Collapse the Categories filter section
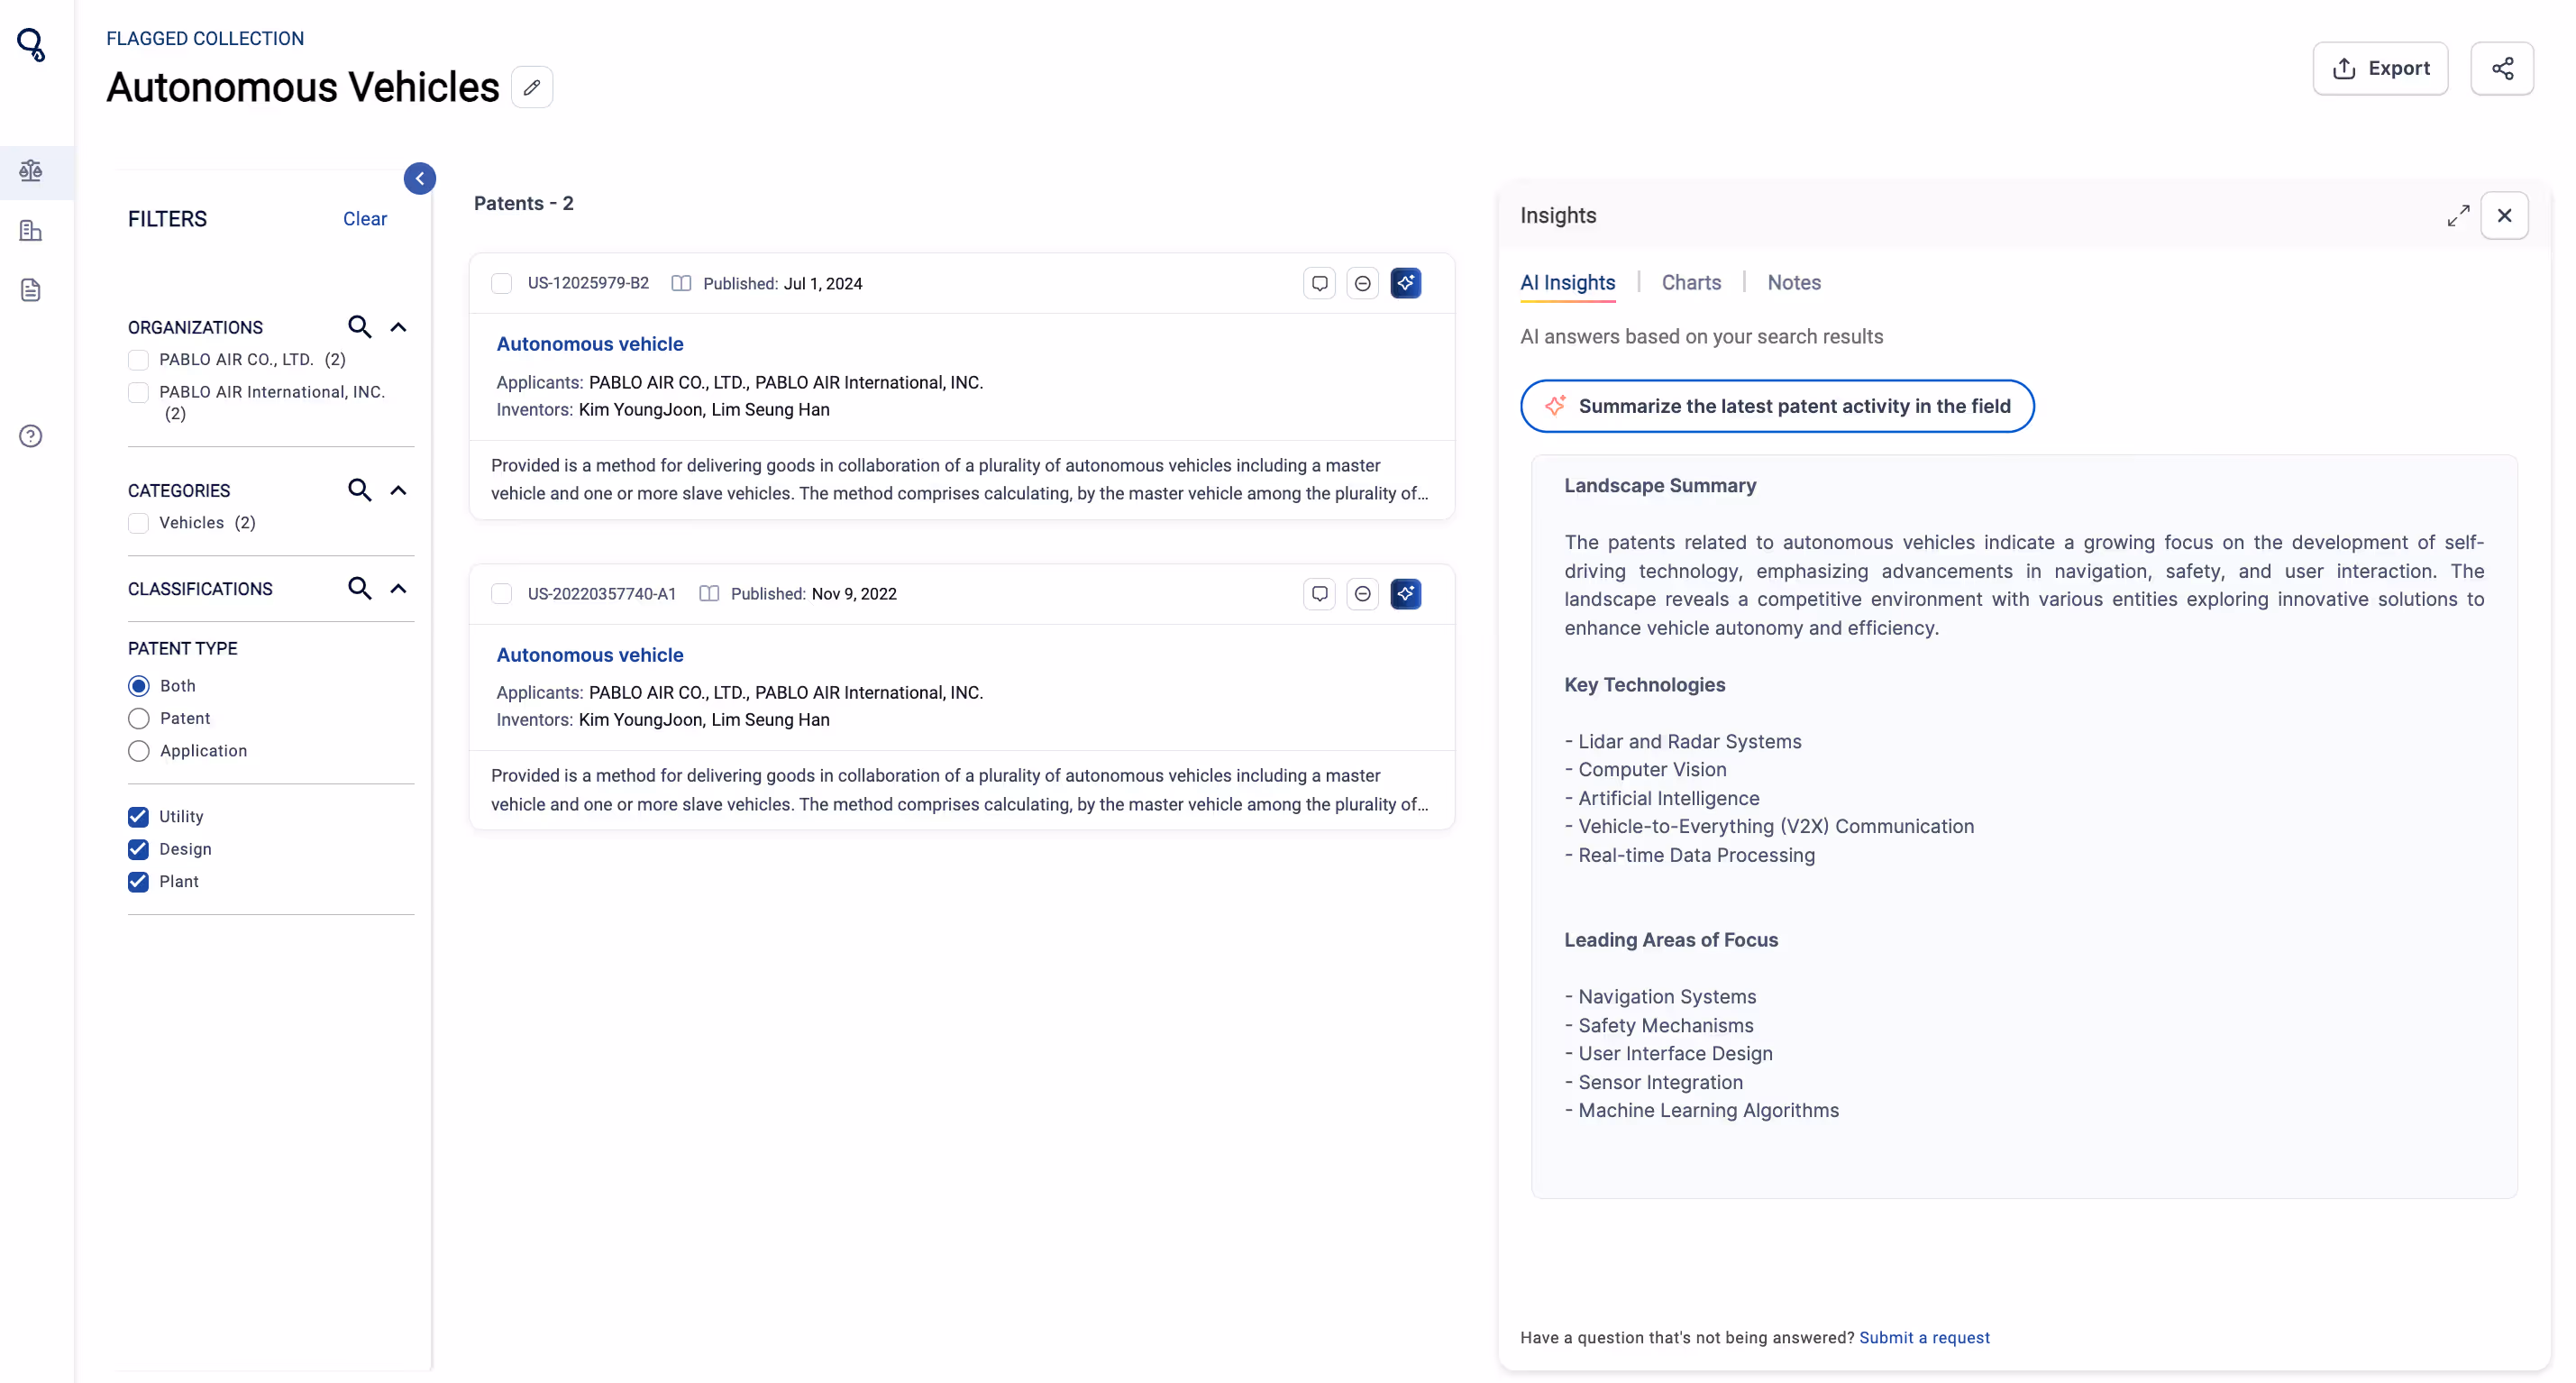The image size is (2576, 1383). click(398, 490)
